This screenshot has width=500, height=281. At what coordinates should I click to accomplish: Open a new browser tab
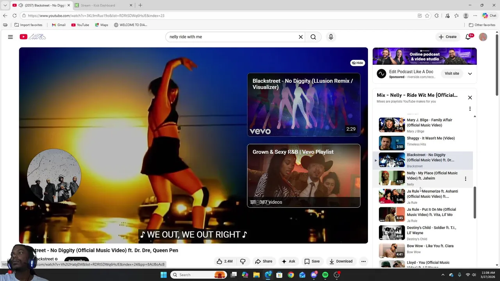pos(140,5)
